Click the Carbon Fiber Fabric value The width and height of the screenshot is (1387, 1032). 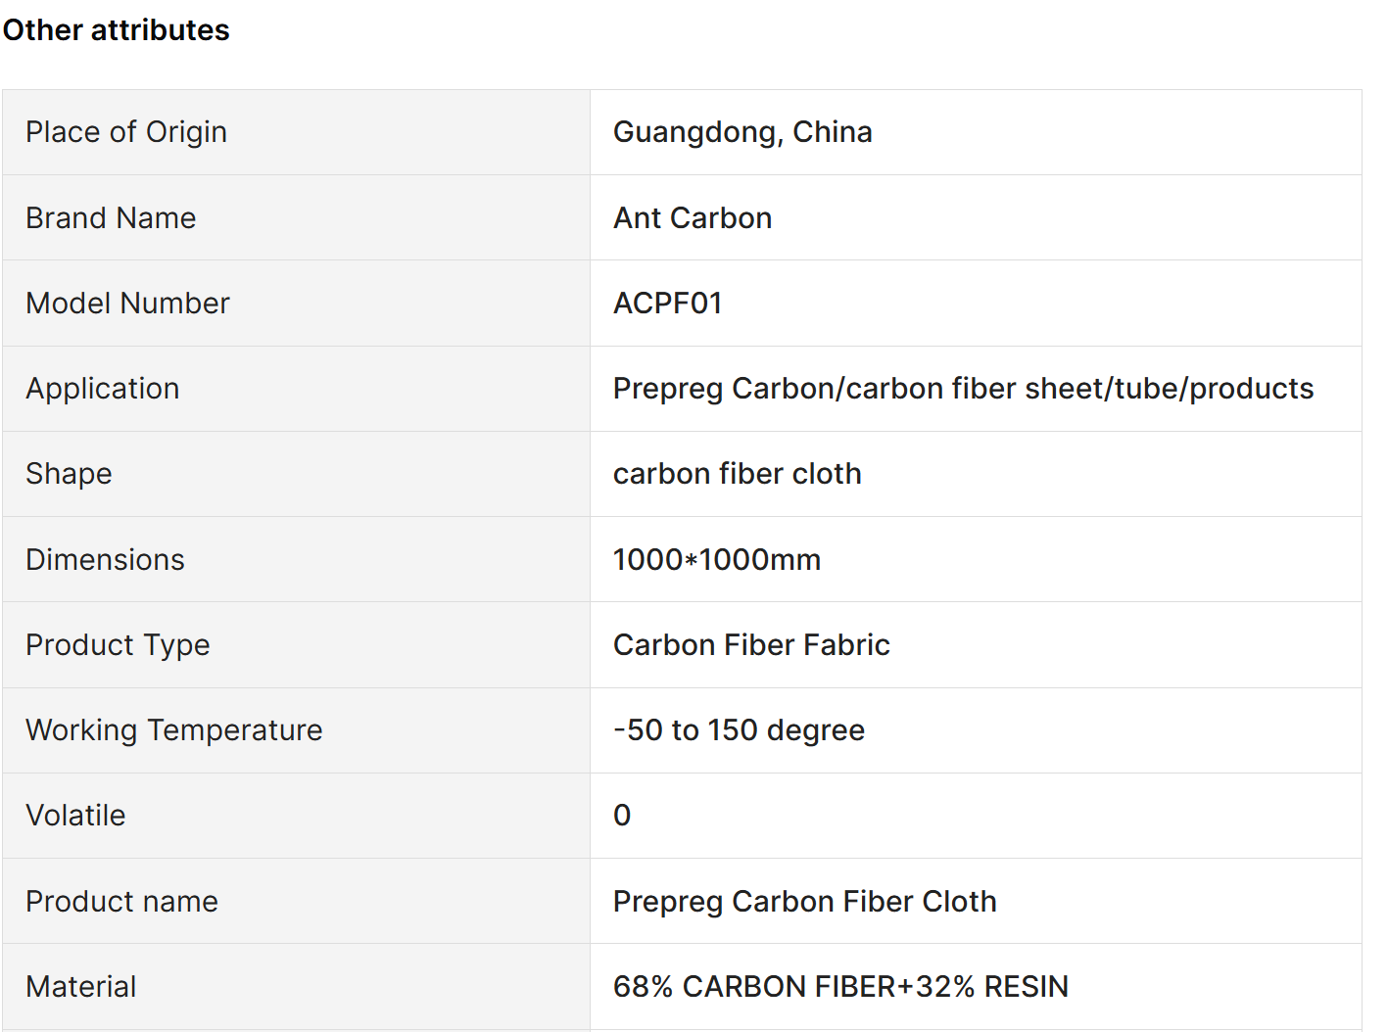click(751, 645)
